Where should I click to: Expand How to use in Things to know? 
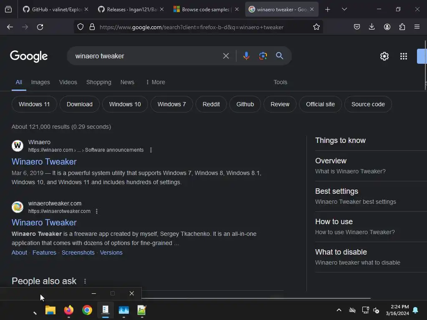click(371, 227)
